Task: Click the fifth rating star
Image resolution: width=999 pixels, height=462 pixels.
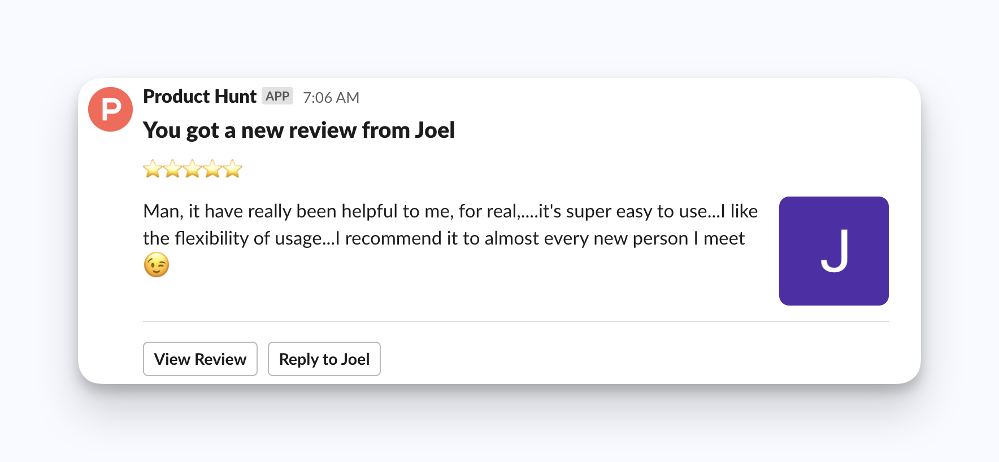Action: click(x=231, y=169)
